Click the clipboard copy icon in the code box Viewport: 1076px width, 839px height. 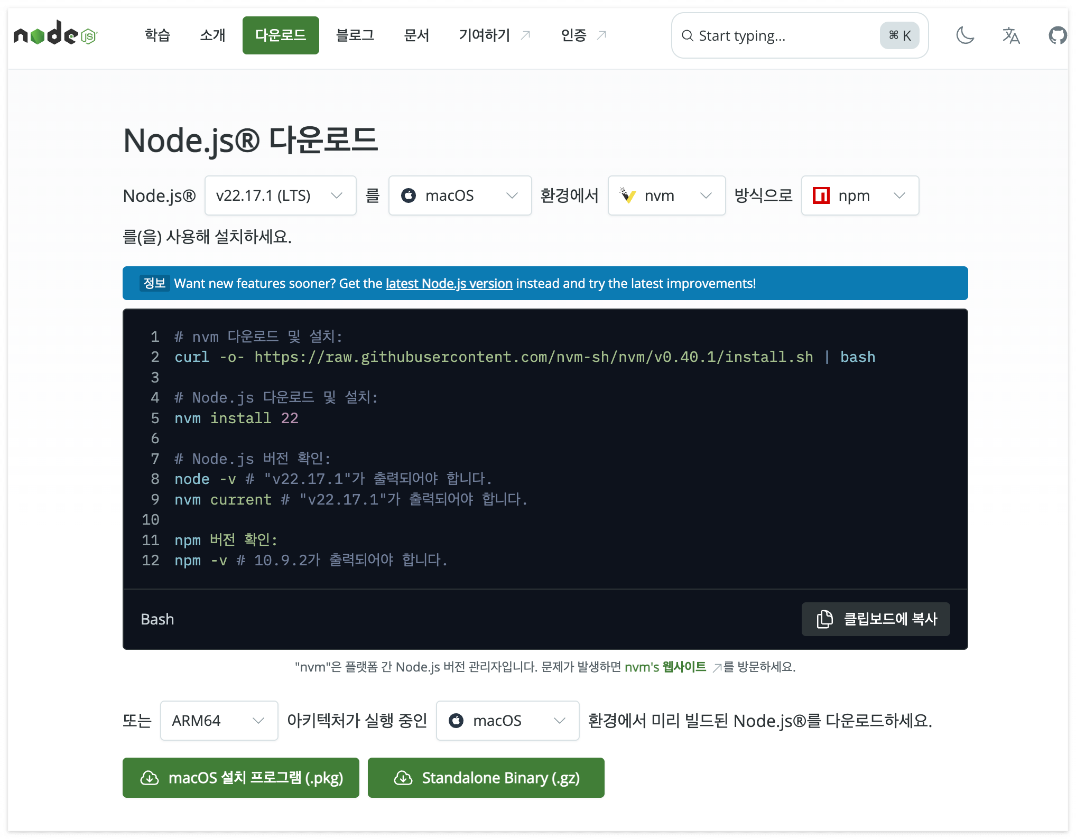pos(824,619)
